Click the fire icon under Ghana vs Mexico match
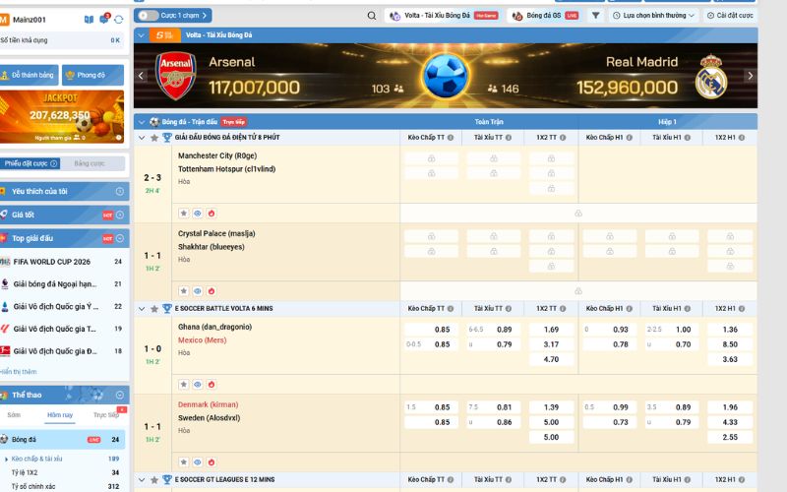This screenshot has height=492, width=787. pos(212,385)
